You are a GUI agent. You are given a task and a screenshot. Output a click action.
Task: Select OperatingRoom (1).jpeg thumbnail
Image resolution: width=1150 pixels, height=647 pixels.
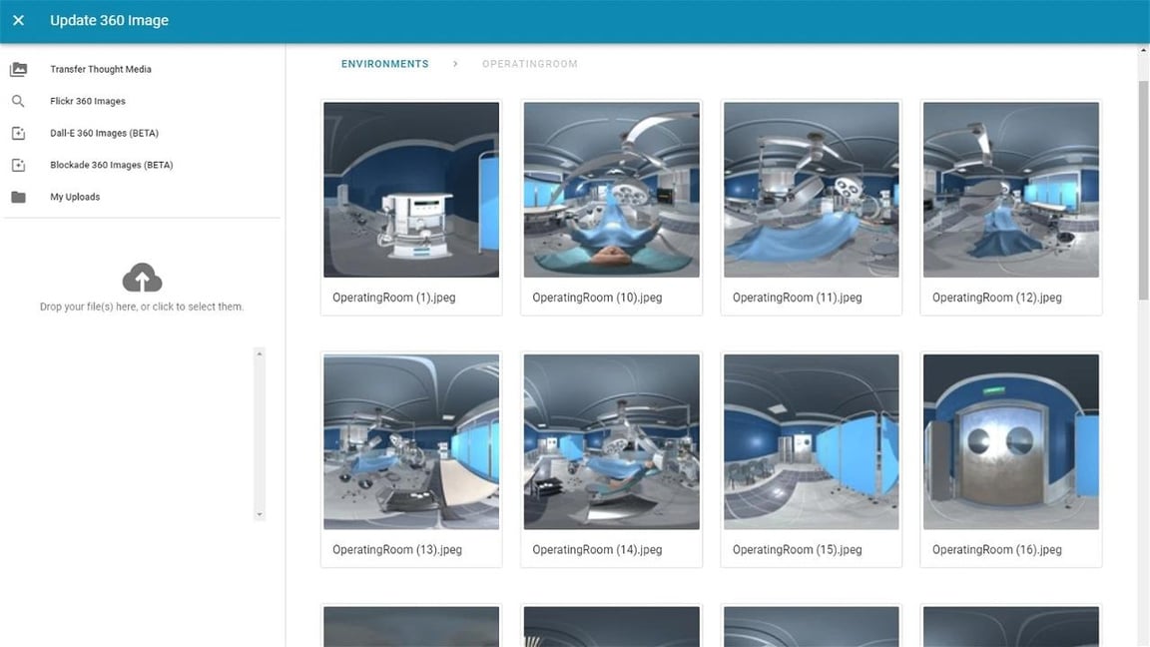pyautogui.click(x=411, y=190)
